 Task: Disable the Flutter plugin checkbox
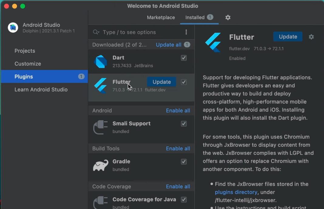(x=184, y=82)
